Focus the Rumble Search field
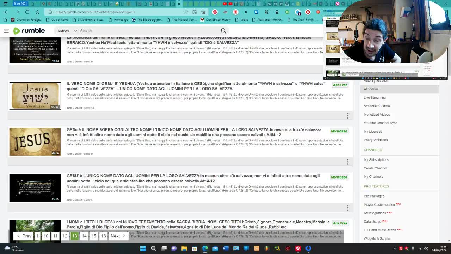The height and width of the screenshot is (254, 451). tap(148, 31)
